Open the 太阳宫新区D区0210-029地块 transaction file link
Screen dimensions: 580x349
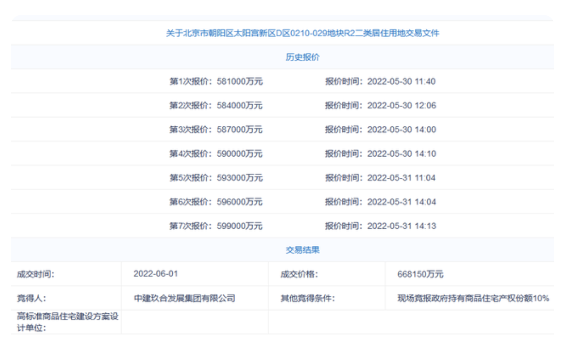coord(302,34)
